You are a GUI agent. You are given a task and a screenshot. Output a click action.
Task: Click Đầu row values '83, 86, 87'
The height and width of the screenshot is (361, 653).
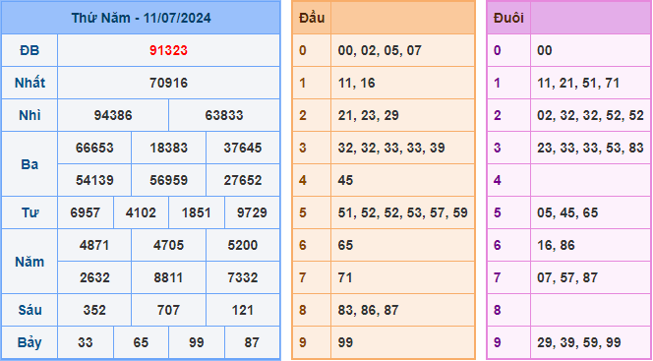[368, 311]
